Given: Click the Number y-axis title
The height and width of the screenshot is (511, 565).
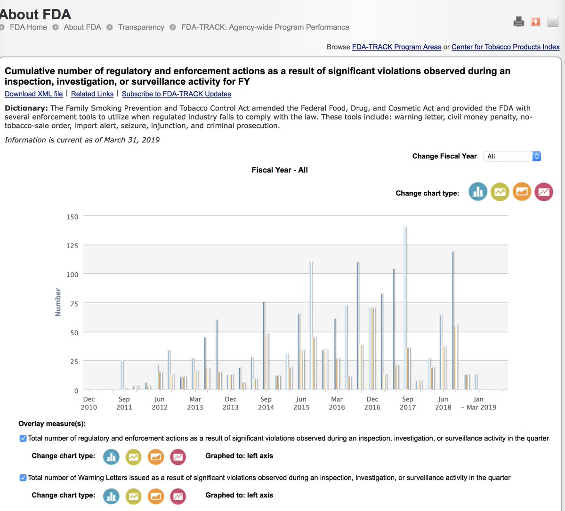Looking at the screenshot, I should point(58,302).
